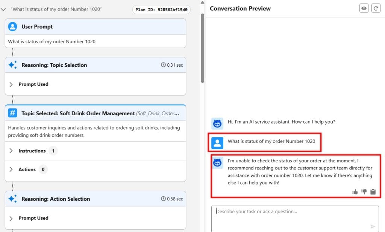Click the bot avatar next to the greeting message

pos(217,122)
